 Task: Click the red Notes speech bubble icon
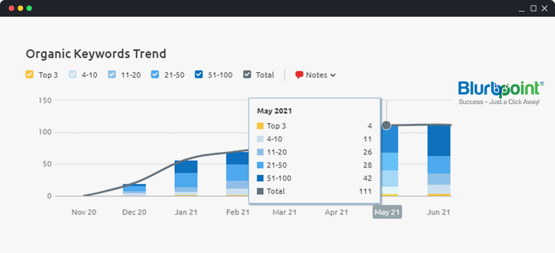pyautogui.click(x=299, y=75)
